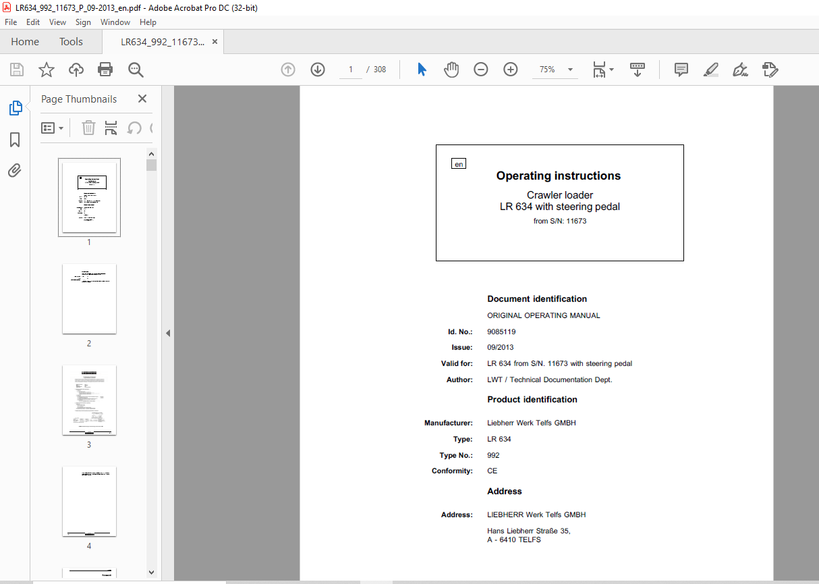Click the 'en' language box
Screen dimensions: 819x584
click(x=459, y=164)
